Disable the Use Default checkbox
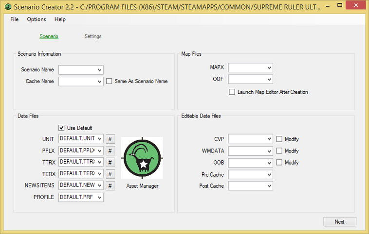Viewport: 369px width, 234px height. (x=61, y=128)
